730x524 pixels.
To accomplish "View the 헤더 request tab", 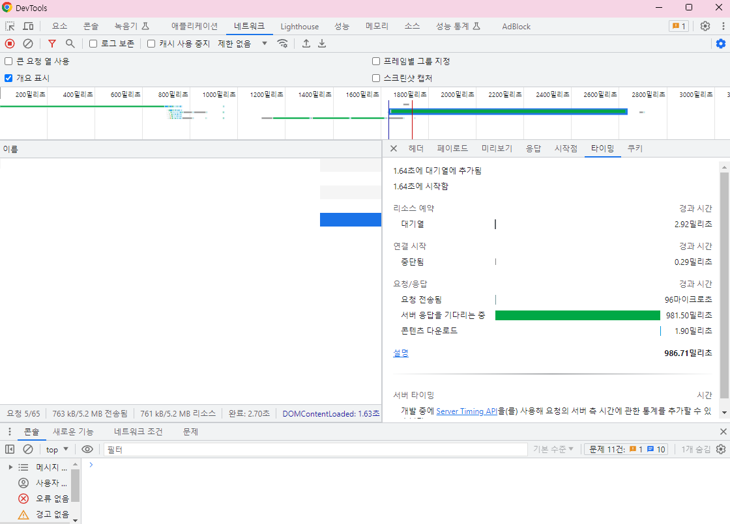I will tap(416, 148).
